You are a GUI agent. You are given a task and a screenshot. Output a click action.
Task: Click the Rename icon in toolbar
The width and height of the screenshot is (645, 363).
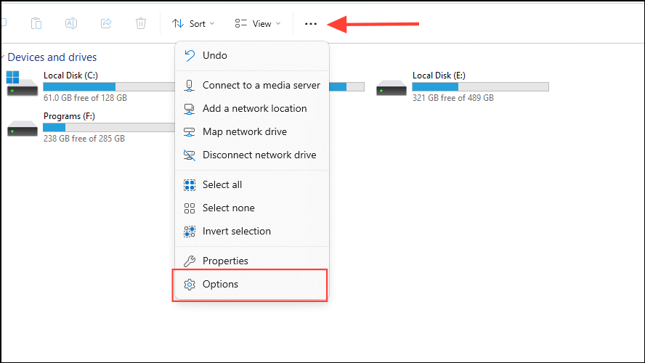[71, 23]
